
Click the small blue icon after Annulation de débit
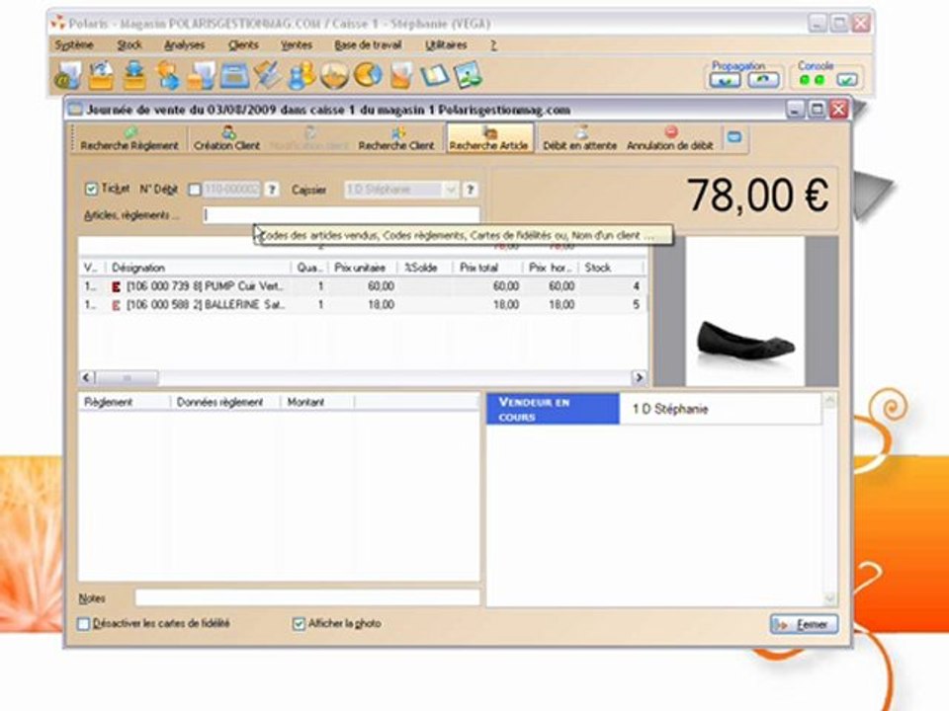tap(734, 138)
